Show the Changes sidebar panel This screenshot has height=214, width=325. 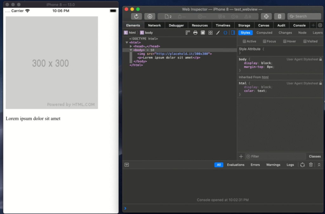(x=285, y=32)
